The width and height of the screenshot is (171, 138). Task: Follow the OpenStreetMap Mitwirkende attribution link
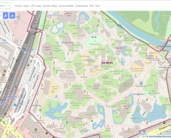(160, 137)
